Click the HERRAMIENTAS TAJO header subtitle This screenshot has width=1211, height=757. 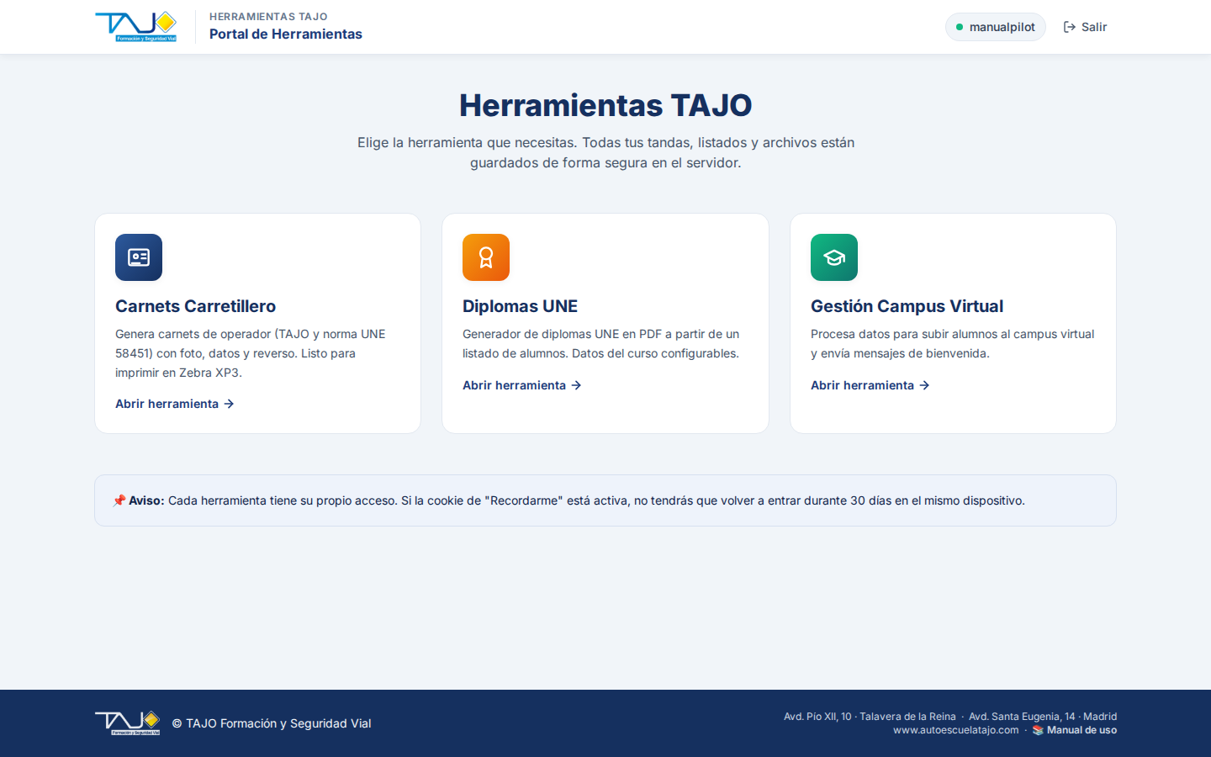click(268, 17)
